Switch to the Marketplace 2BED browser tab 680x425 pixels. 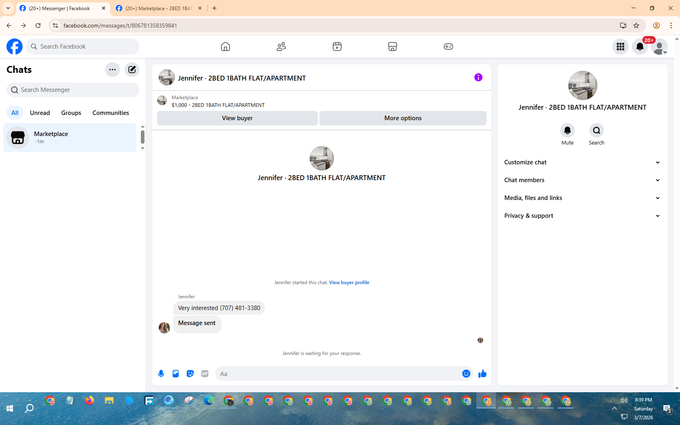[x=159, y=8]
